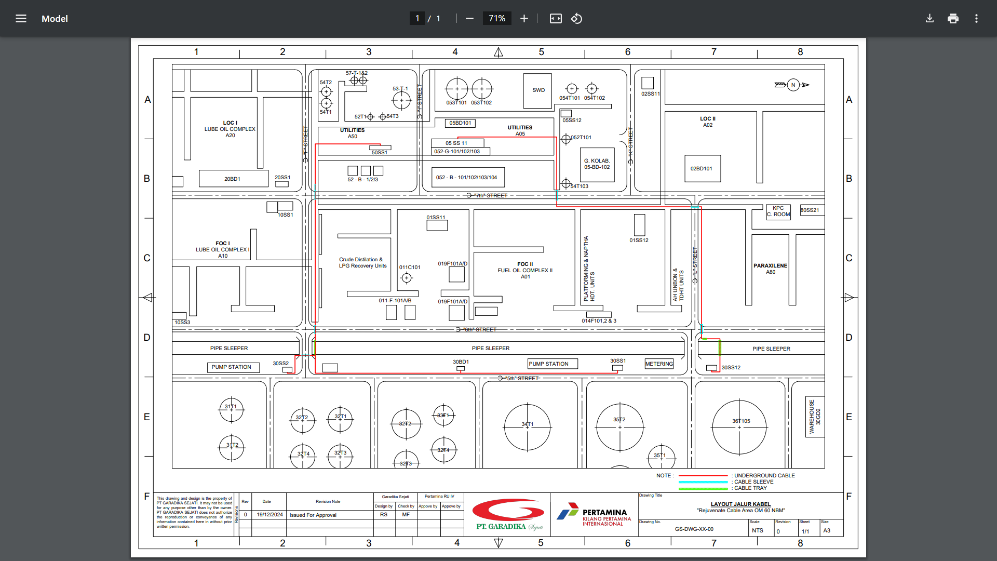Click the cyan cable sleeve legend line
The height and width of the screenshot is (561, 997).
703,482
